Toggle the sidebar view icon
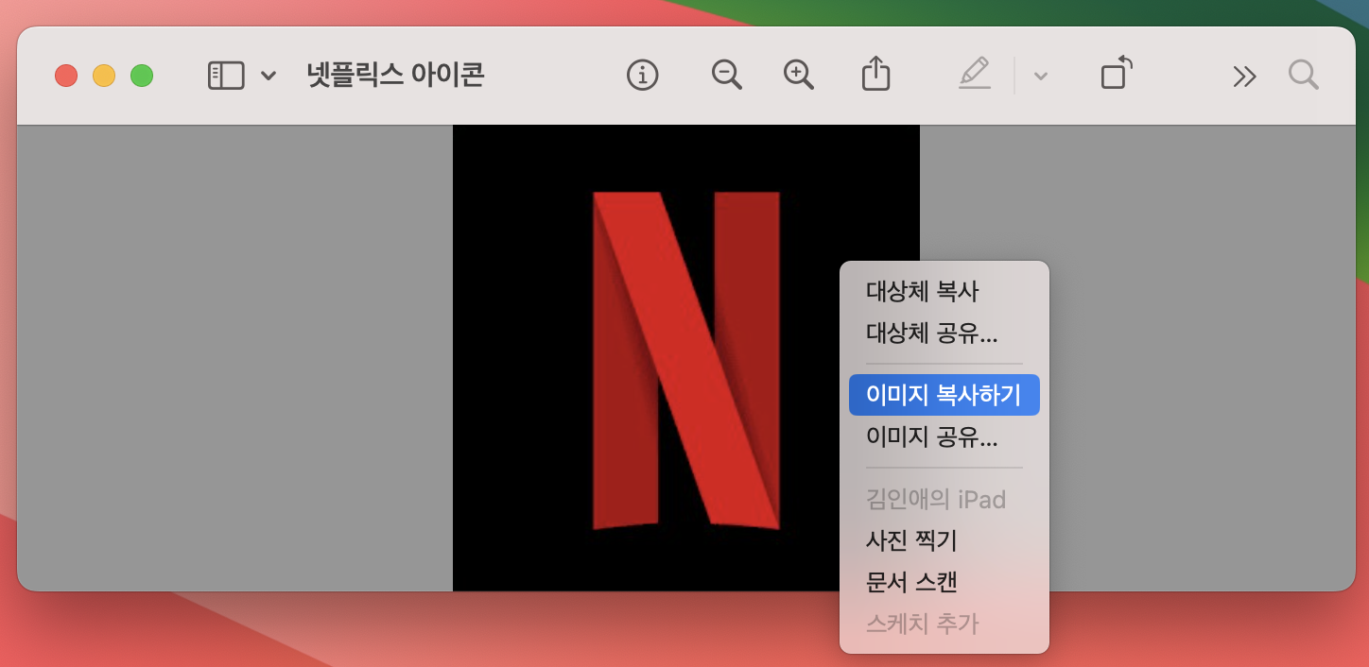The height and width of the screenshot is (667, 1369). click(x=226, y=76)
